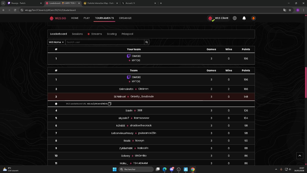Close the Accueil / X tab

pos(155,3)
